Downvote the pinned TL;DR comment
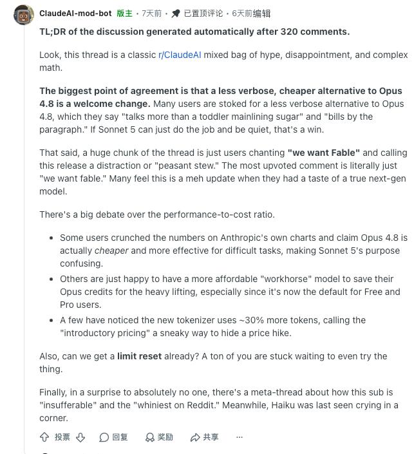414x454 pixels. (80, 437)
